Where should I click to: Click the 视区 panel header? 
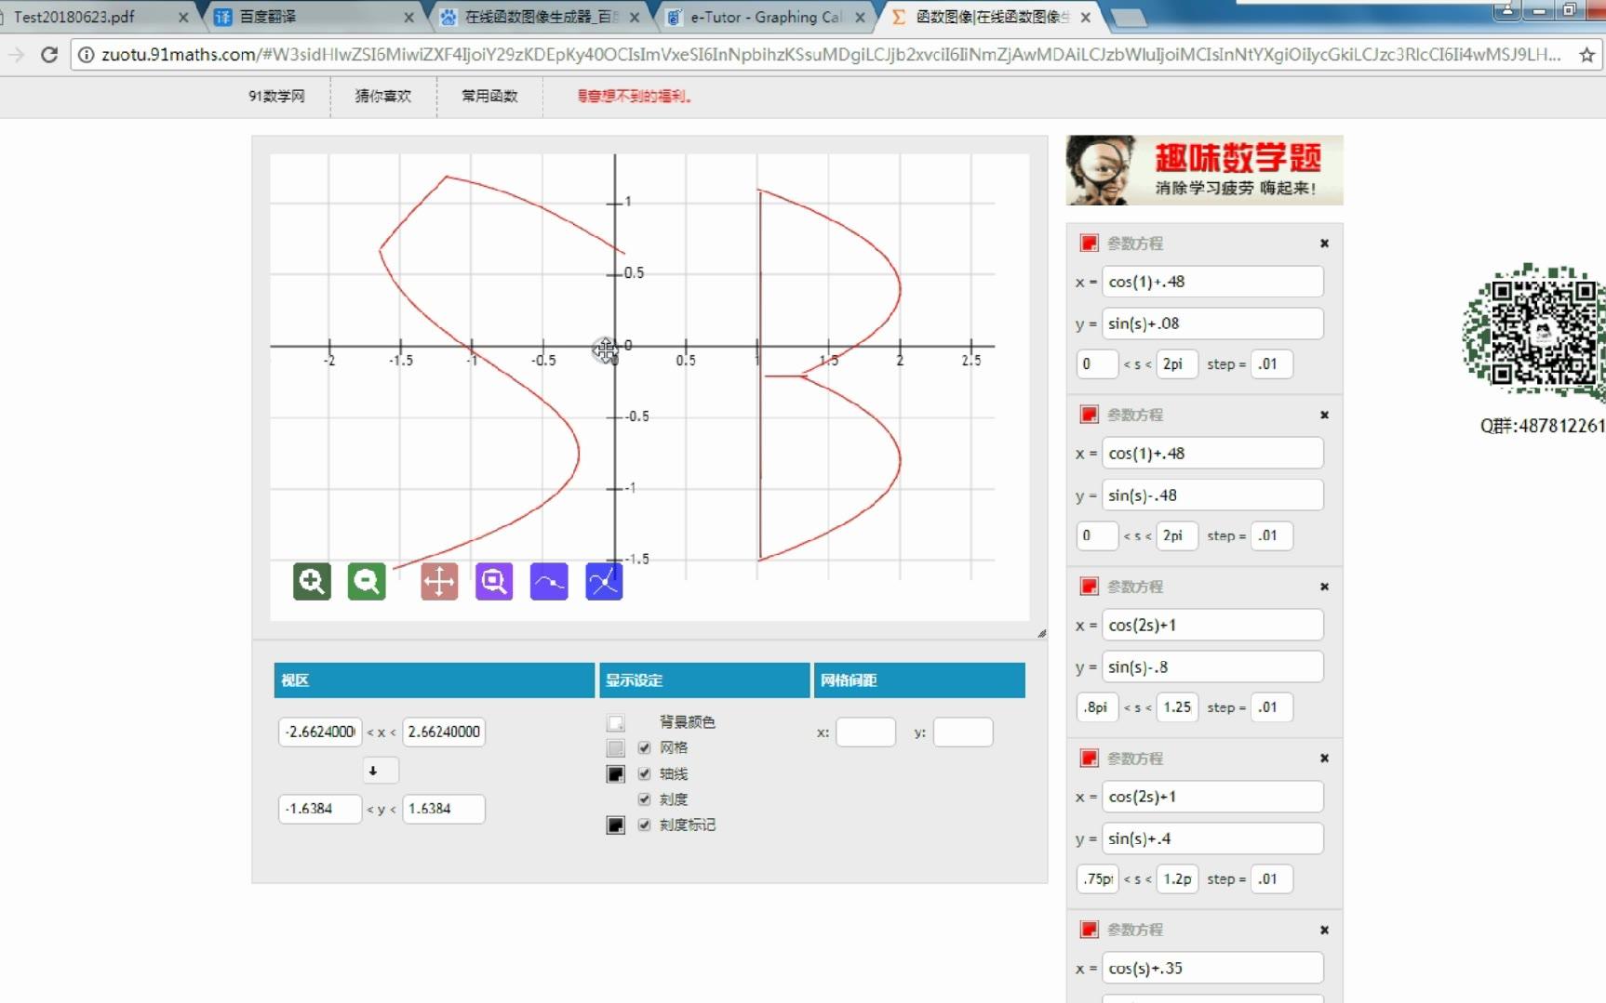[434, 680]
